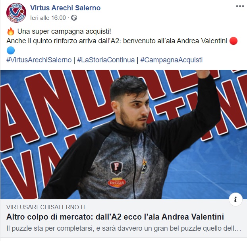Click the fire emoji in the post
The image size is (247, 241).
coord(11,31)
